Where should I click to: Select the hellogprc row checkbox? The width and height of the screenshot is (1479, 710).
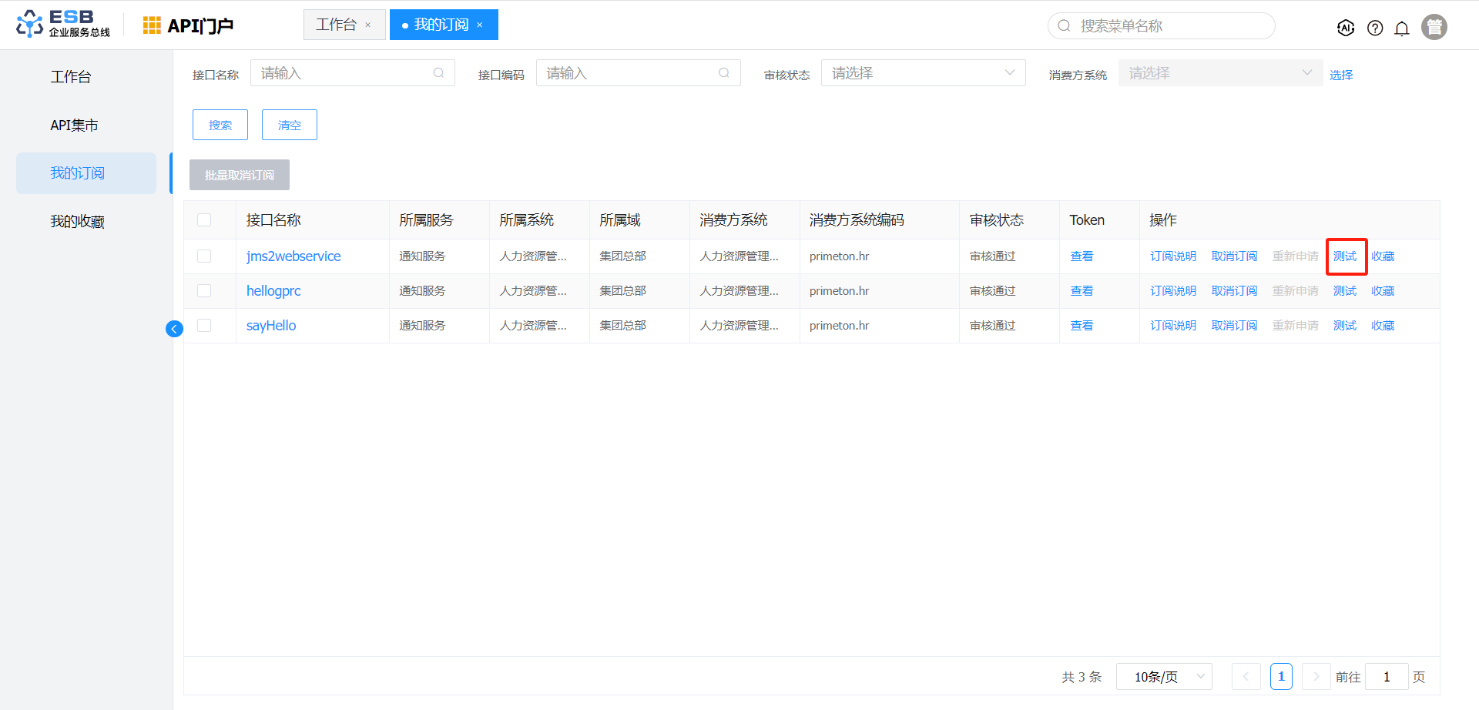204,291
